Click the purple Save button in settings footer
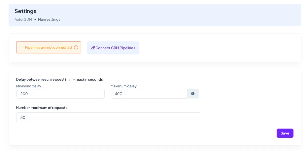307x151 pixels. pos(285,133)
